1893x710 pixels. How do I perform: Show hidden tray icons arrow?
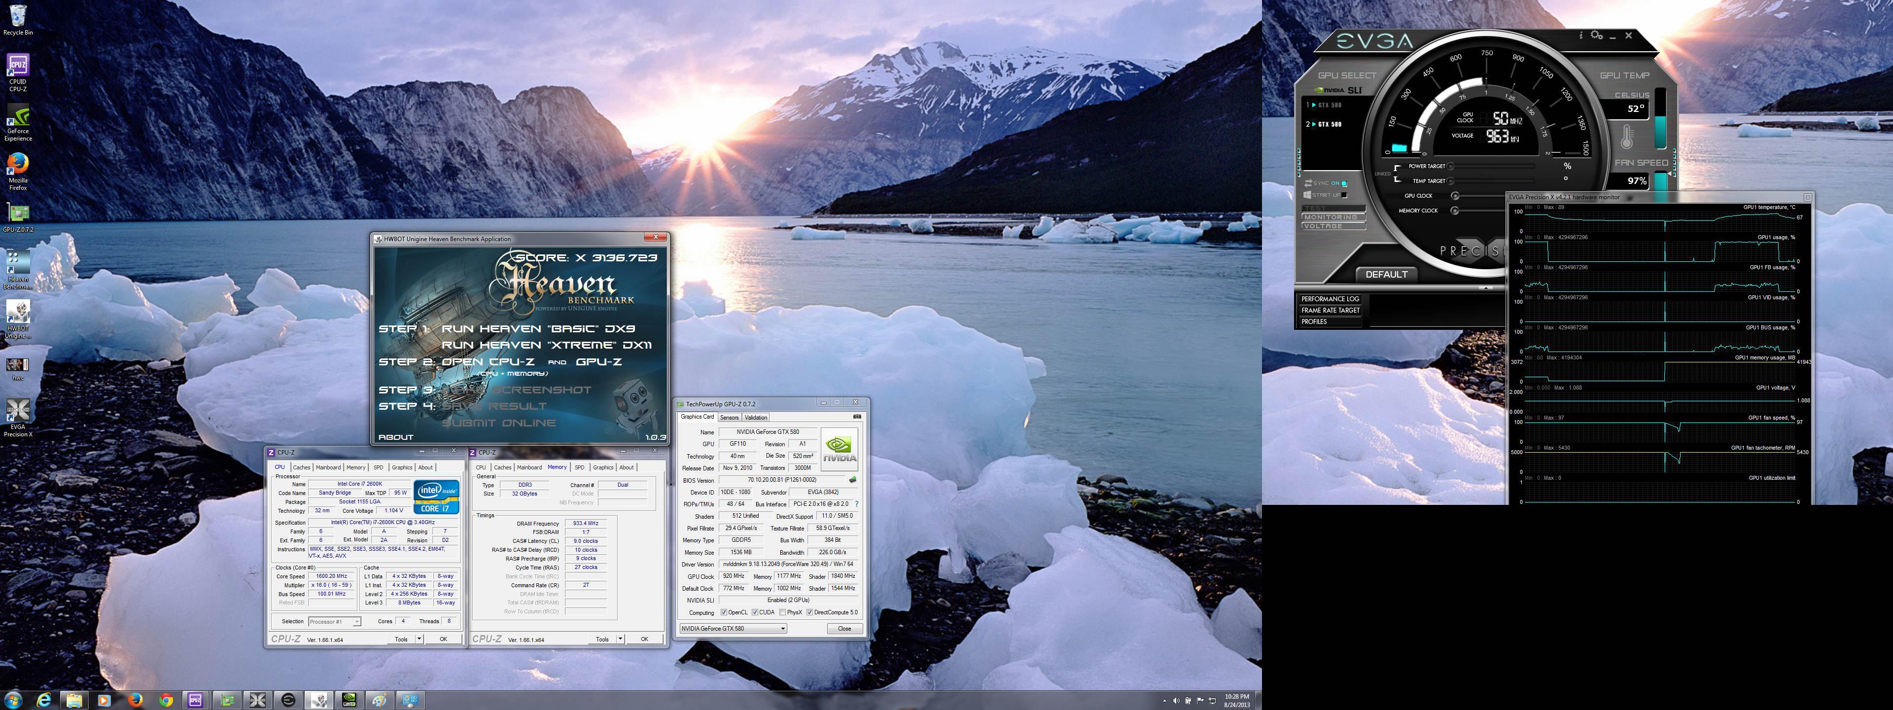[x=1165, y=701]
